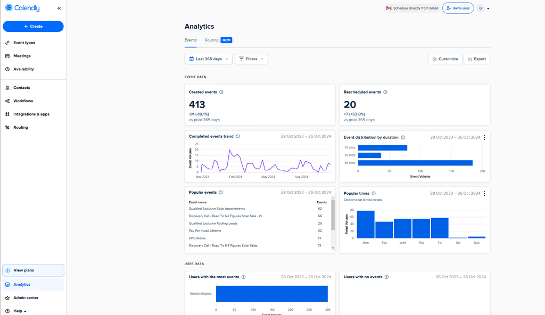Screen dimensions: 545x315
Task: Click the Wed bar in Popular times
Action: [x=402, y=228]
